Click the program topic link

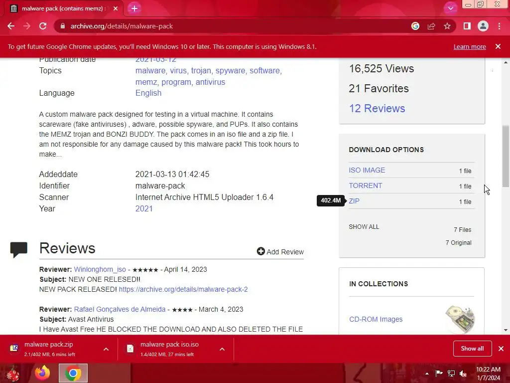[176, 82]
